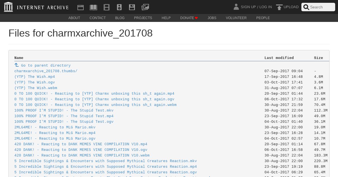Open Reacting to MLG Mario.ogv
338x177 pixels.
[x=55, y=139]
